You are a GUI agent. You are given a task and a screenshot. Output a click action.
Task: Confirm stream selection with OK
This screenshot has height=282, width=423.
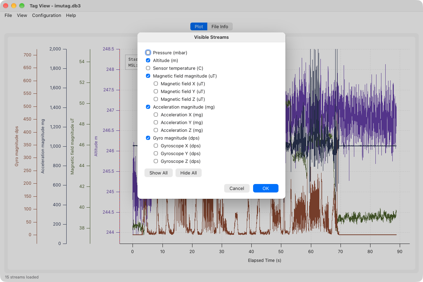pos(266,188)
